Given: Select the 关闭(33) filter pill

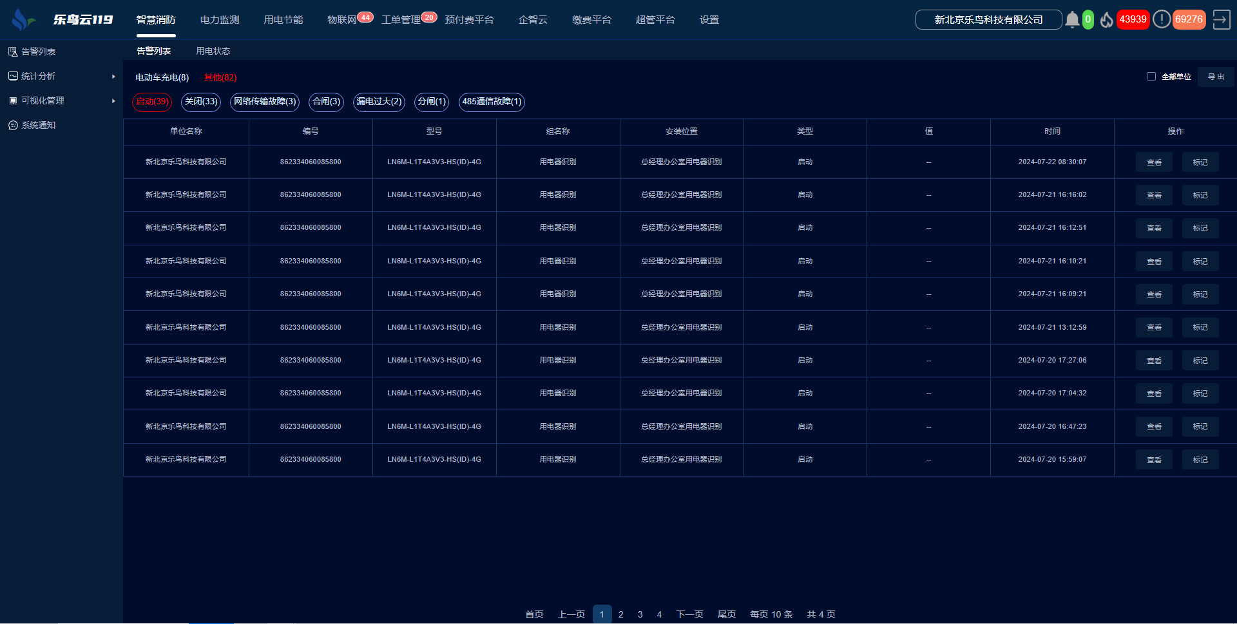Looking at the screenshot, I should pyautogui.click(x=201, y=102).
